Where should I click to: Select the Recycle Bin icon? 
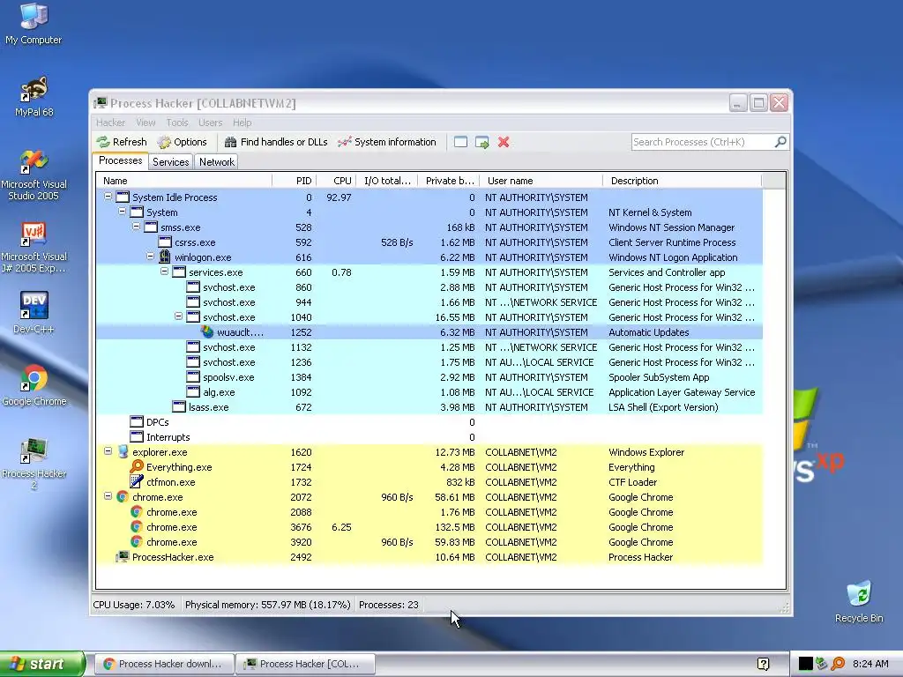click(859, 601)
